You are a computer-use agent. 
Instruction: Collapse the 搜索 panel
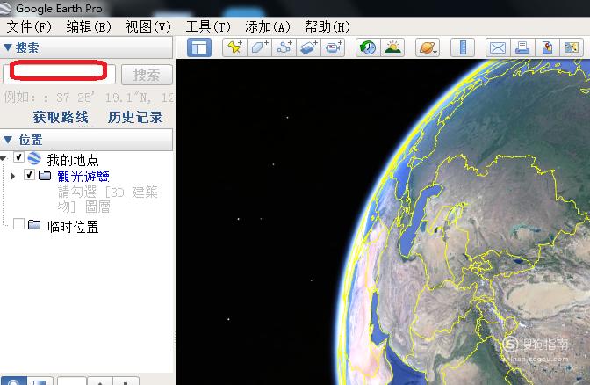8,47
